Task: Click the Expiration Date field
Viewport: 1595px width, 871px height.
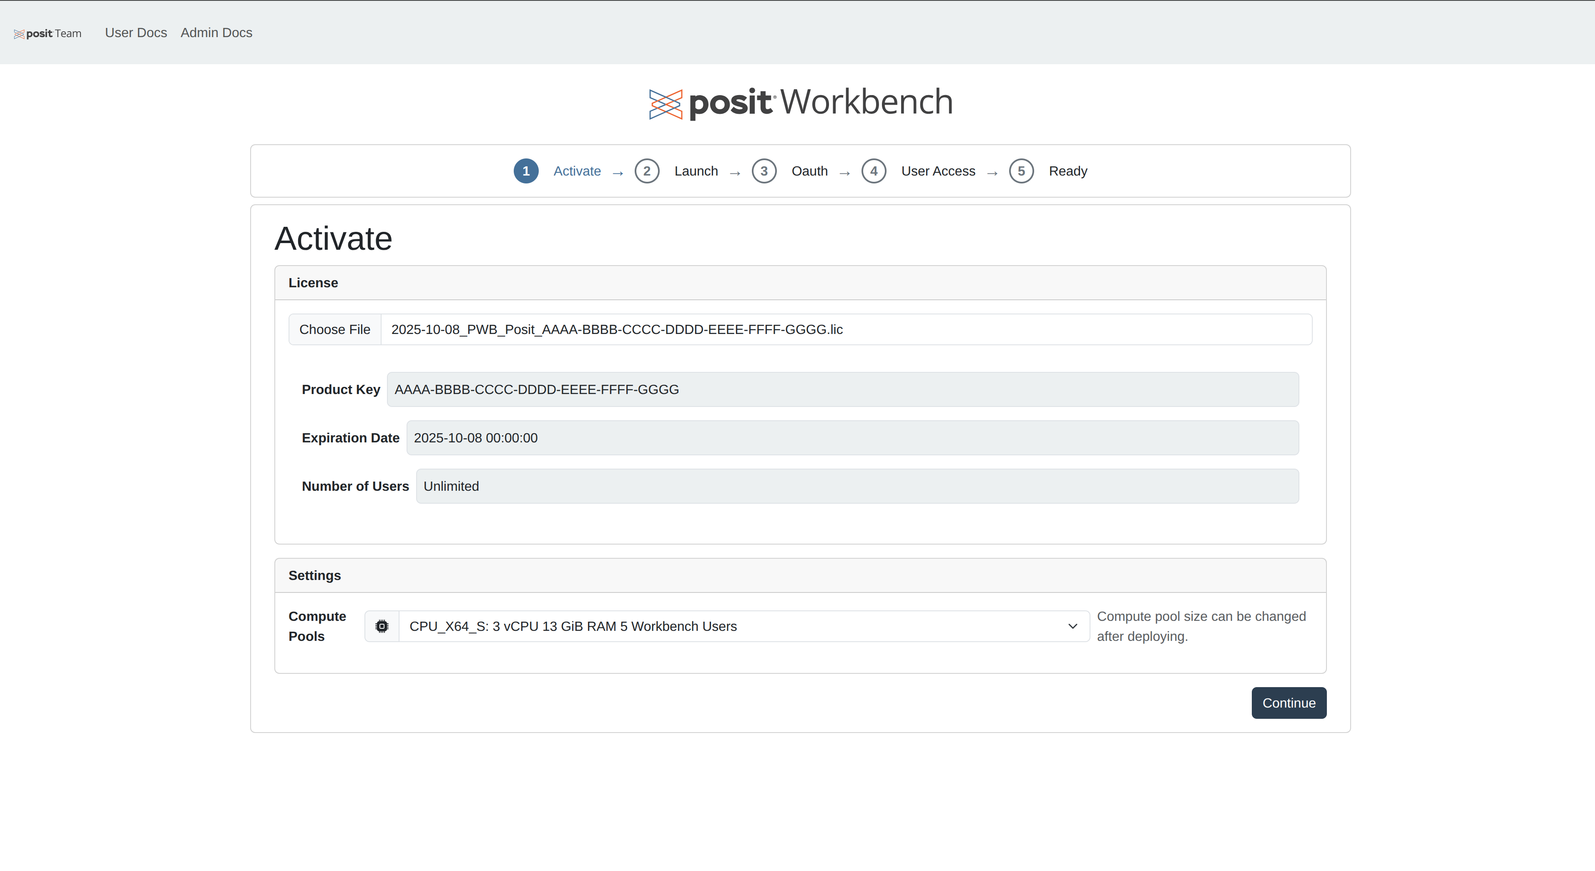Action: [x=853, y=438]
